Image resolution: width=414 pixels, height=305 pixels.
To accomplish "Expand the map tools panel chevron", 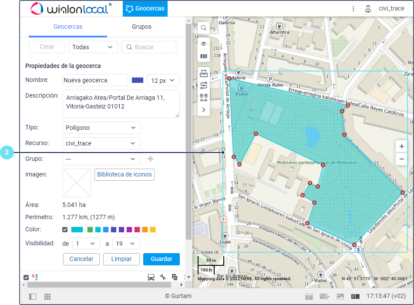I will (204, 110).
